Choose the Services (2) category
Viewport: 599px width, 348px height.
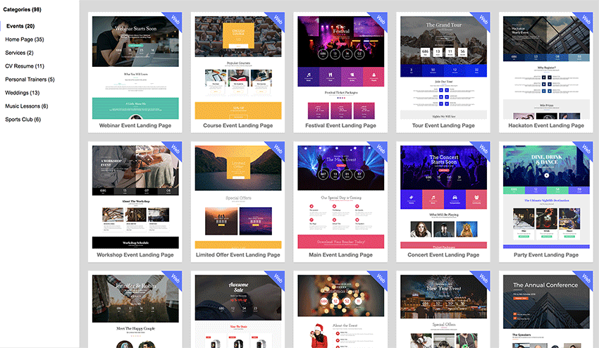[19, 53]
